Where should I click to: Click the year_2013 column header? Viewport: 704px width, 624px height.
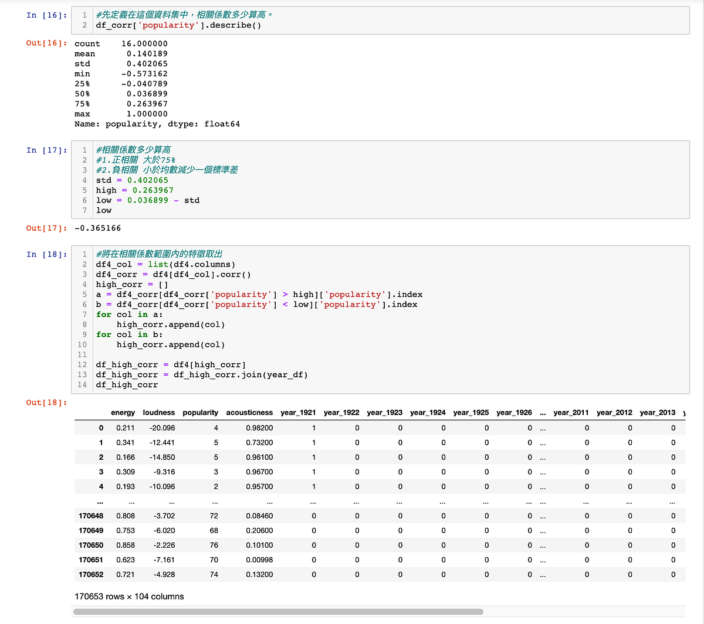(658, 413)
